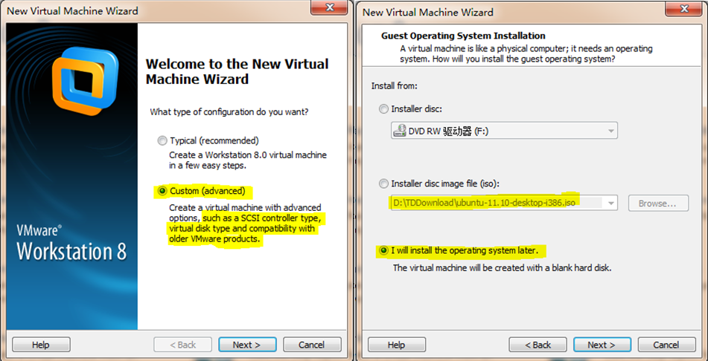Click the disabled Back button in Welcome window
708x361 pixels.
(x=182, y=345)
